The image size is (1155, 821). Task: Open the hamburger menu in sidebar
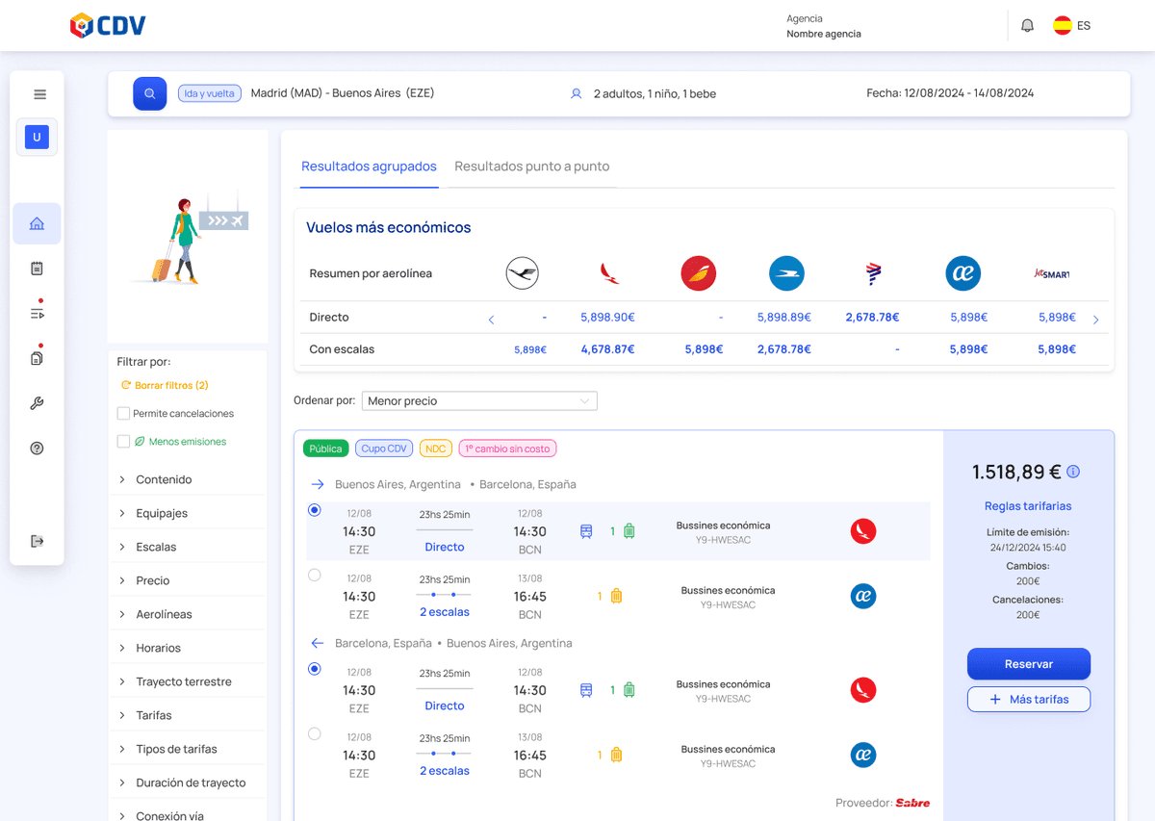[39, 94]
